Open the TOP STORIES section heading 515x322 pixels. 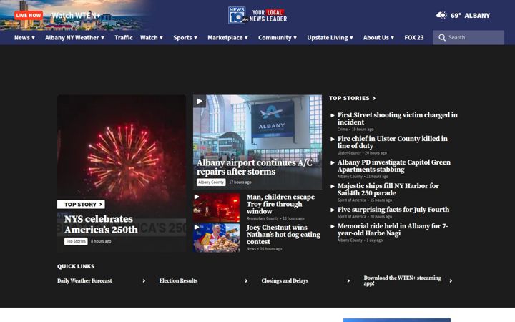tap(352, 98)
